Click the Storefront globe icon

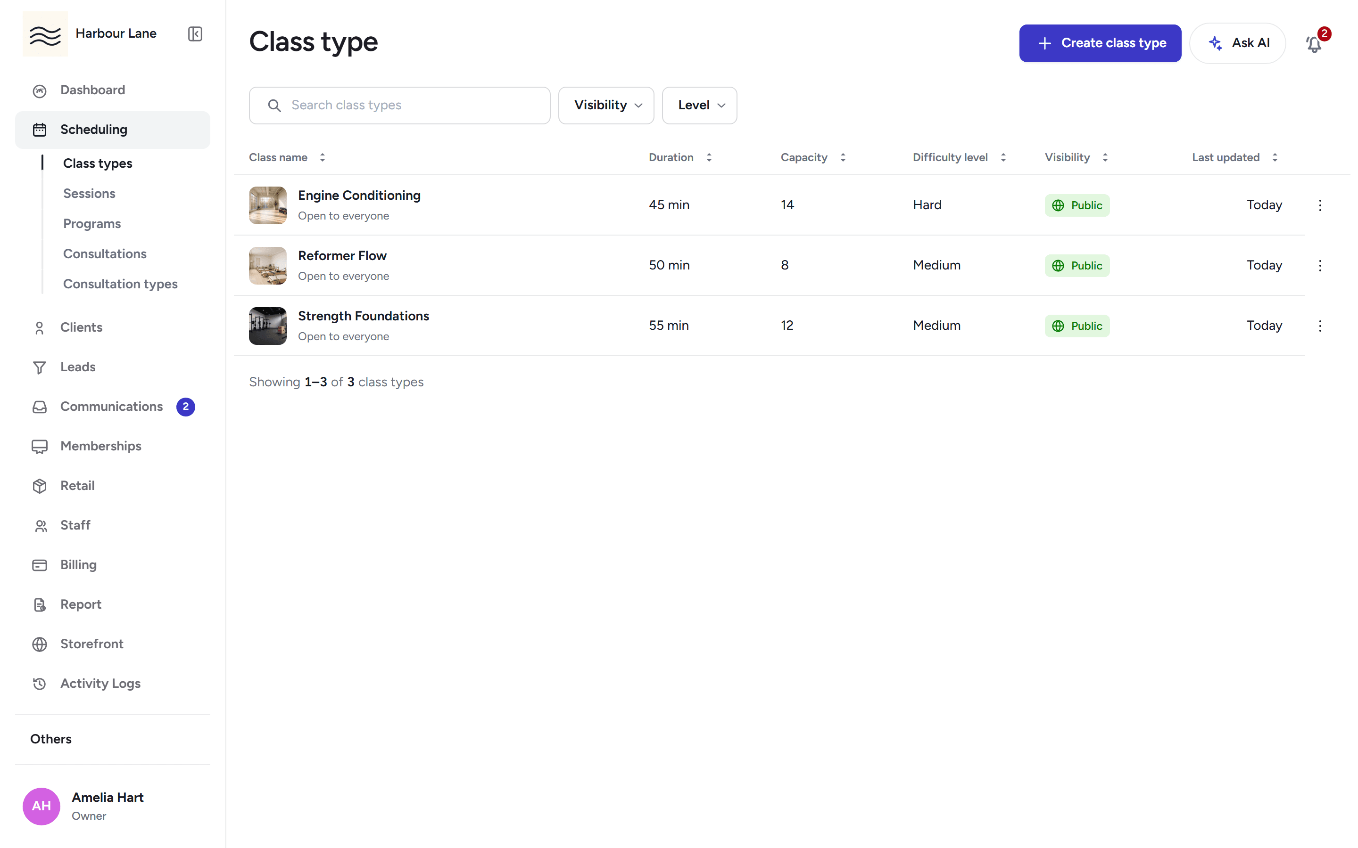[39, 644]
